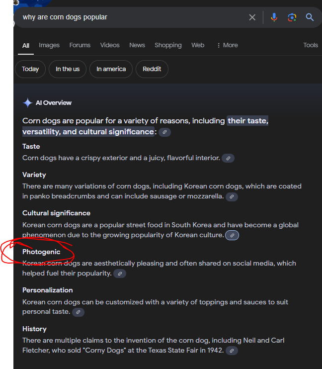The height and width of the screenshot is (369, 322).
Task: Switch to the Forums tab
Action: click(x=80, y=45)
